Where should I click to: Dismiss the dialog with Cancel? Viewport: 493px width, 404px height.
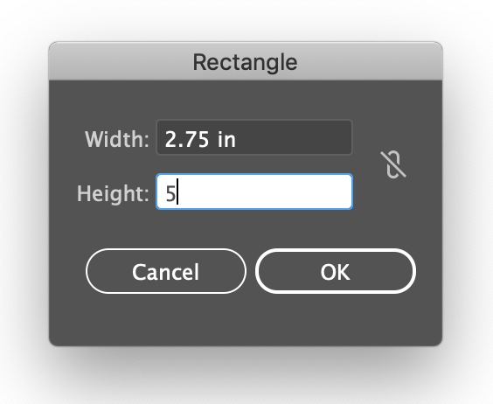166,271
